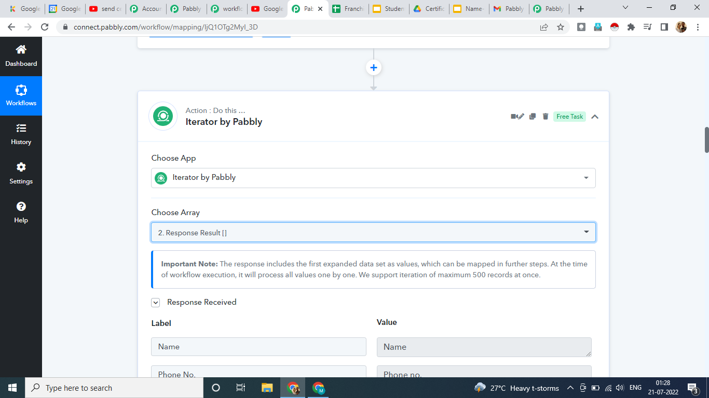Click the Free Task badge

[569, 117]
